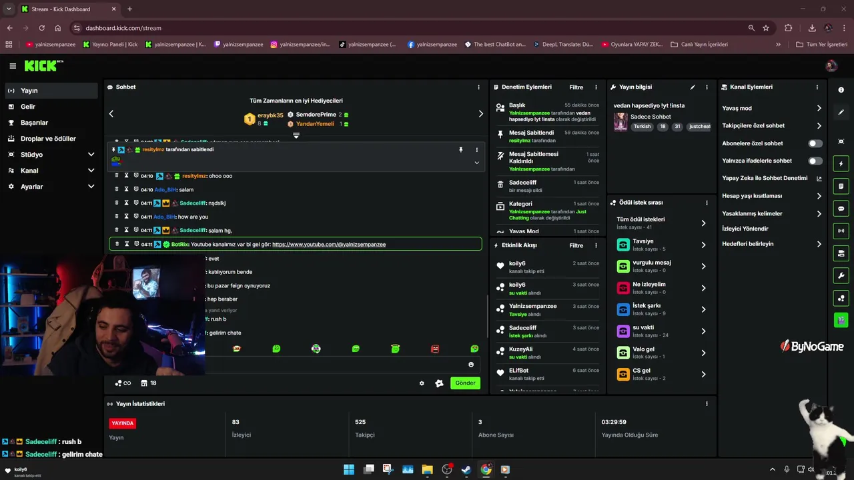
Task: Open the emoji picker in the chat input
Action: point(471,365)
